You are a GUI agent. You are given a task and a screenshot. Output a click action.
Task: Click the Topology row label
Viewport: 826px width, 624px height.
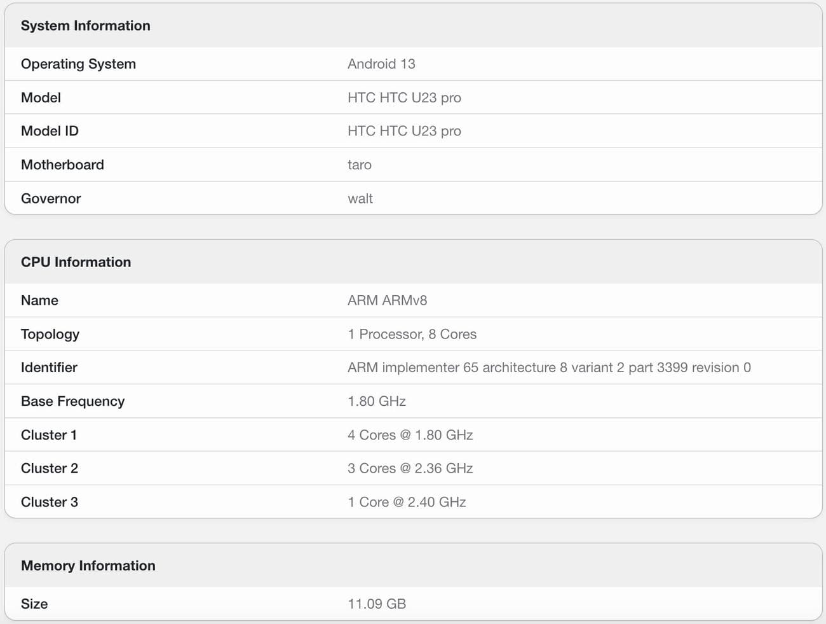pyautogui.click(x=50, y=334)
